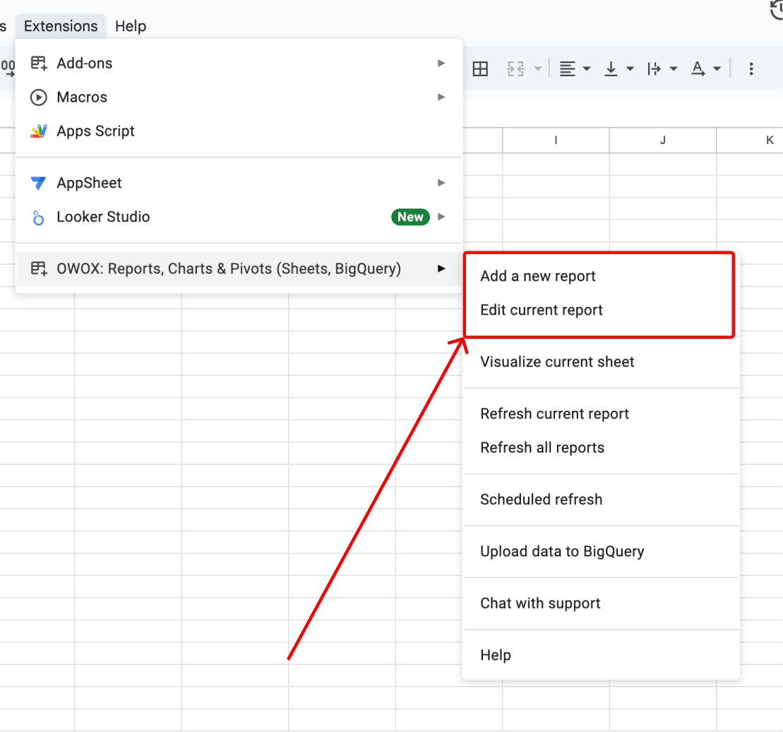The width and height of the screenshot is (783, 732).
Task: Open Scheduled refresh option
Action: pyautogui.click(x=602, y=500)
